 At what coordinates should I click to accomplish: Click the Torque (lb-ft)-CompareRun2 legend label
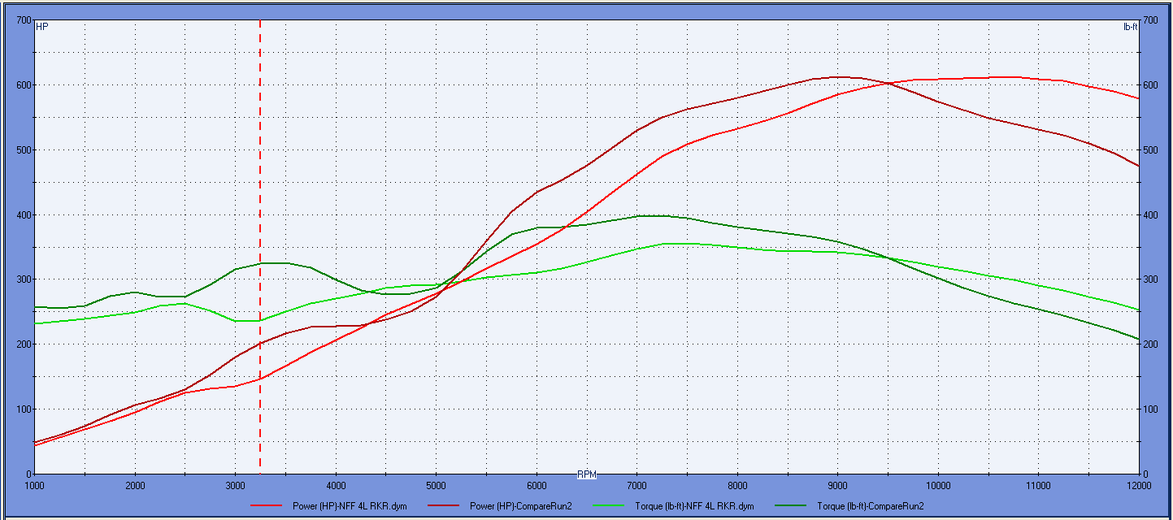(x=870, y=506)
